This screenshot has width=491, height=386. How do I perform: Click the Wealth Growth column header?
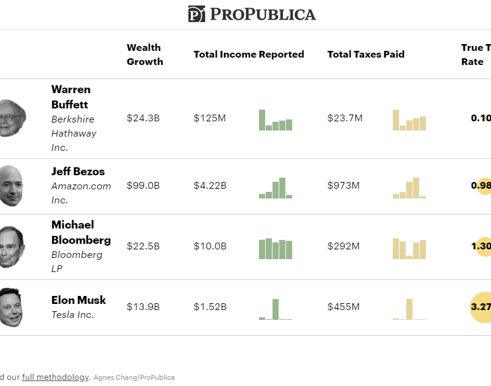tap(145, 55)
